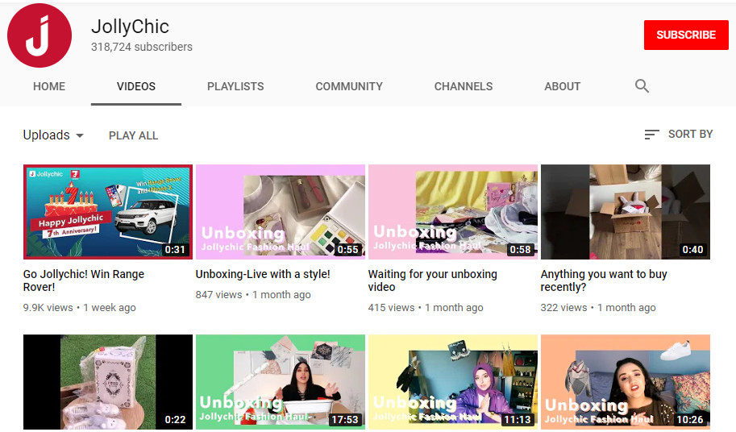Play the 0:40 cardboard box video thumbnail
Viewport: 736px width, 432px height.
pyautogui.click(x=625, y=212)
